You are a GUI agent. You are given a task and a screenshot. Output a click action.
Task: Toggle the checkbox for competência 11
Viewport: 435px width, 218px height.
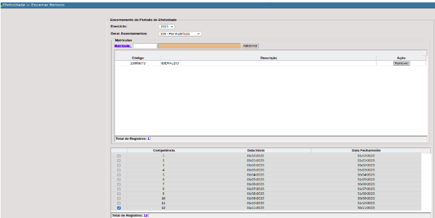[x=119, y=203]
